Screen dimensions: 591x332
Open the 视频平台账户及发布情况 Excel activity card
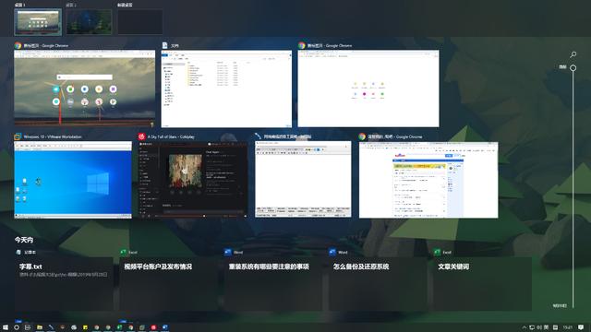coord(168,284)
